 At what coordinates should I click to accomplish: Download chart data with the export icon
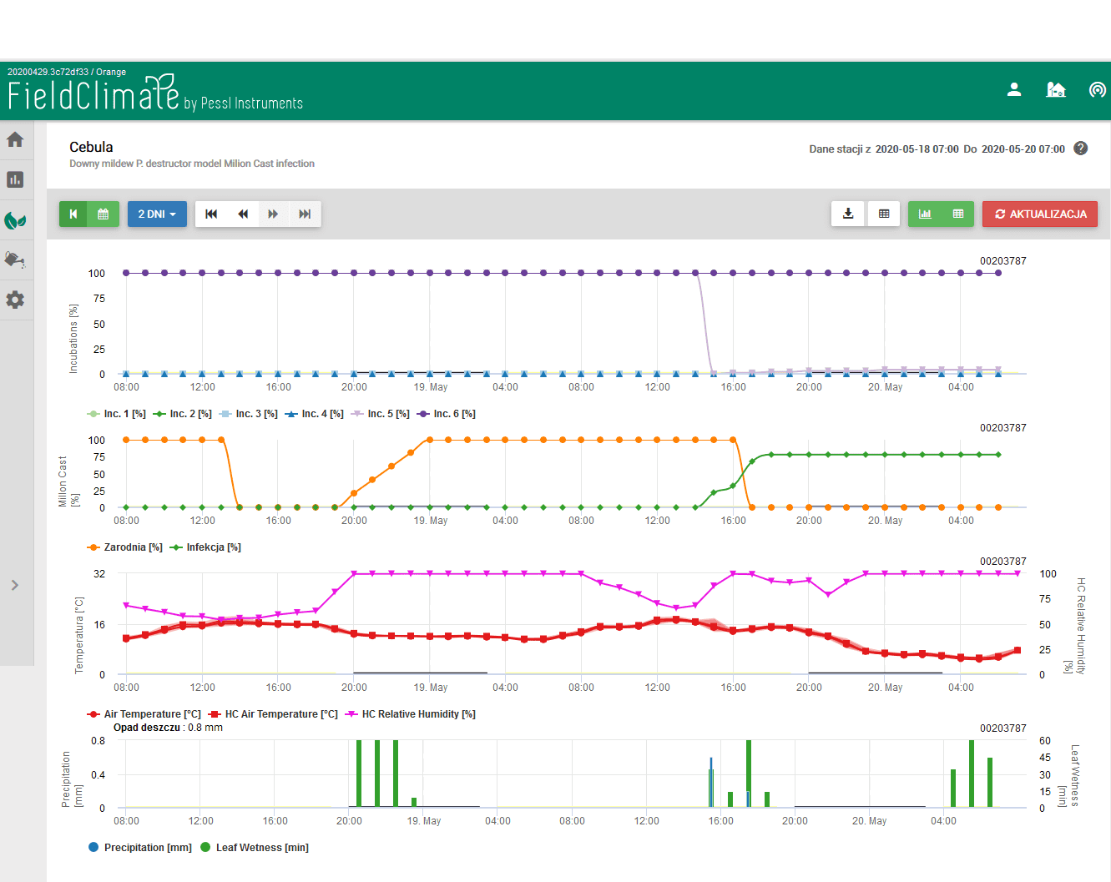[848, 214]
